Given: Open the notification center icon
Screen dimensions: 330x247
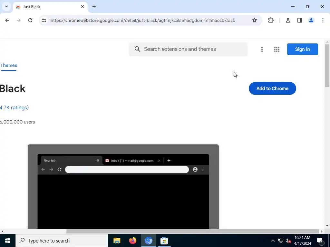Looking at the screenshot, I should (320, 241).
